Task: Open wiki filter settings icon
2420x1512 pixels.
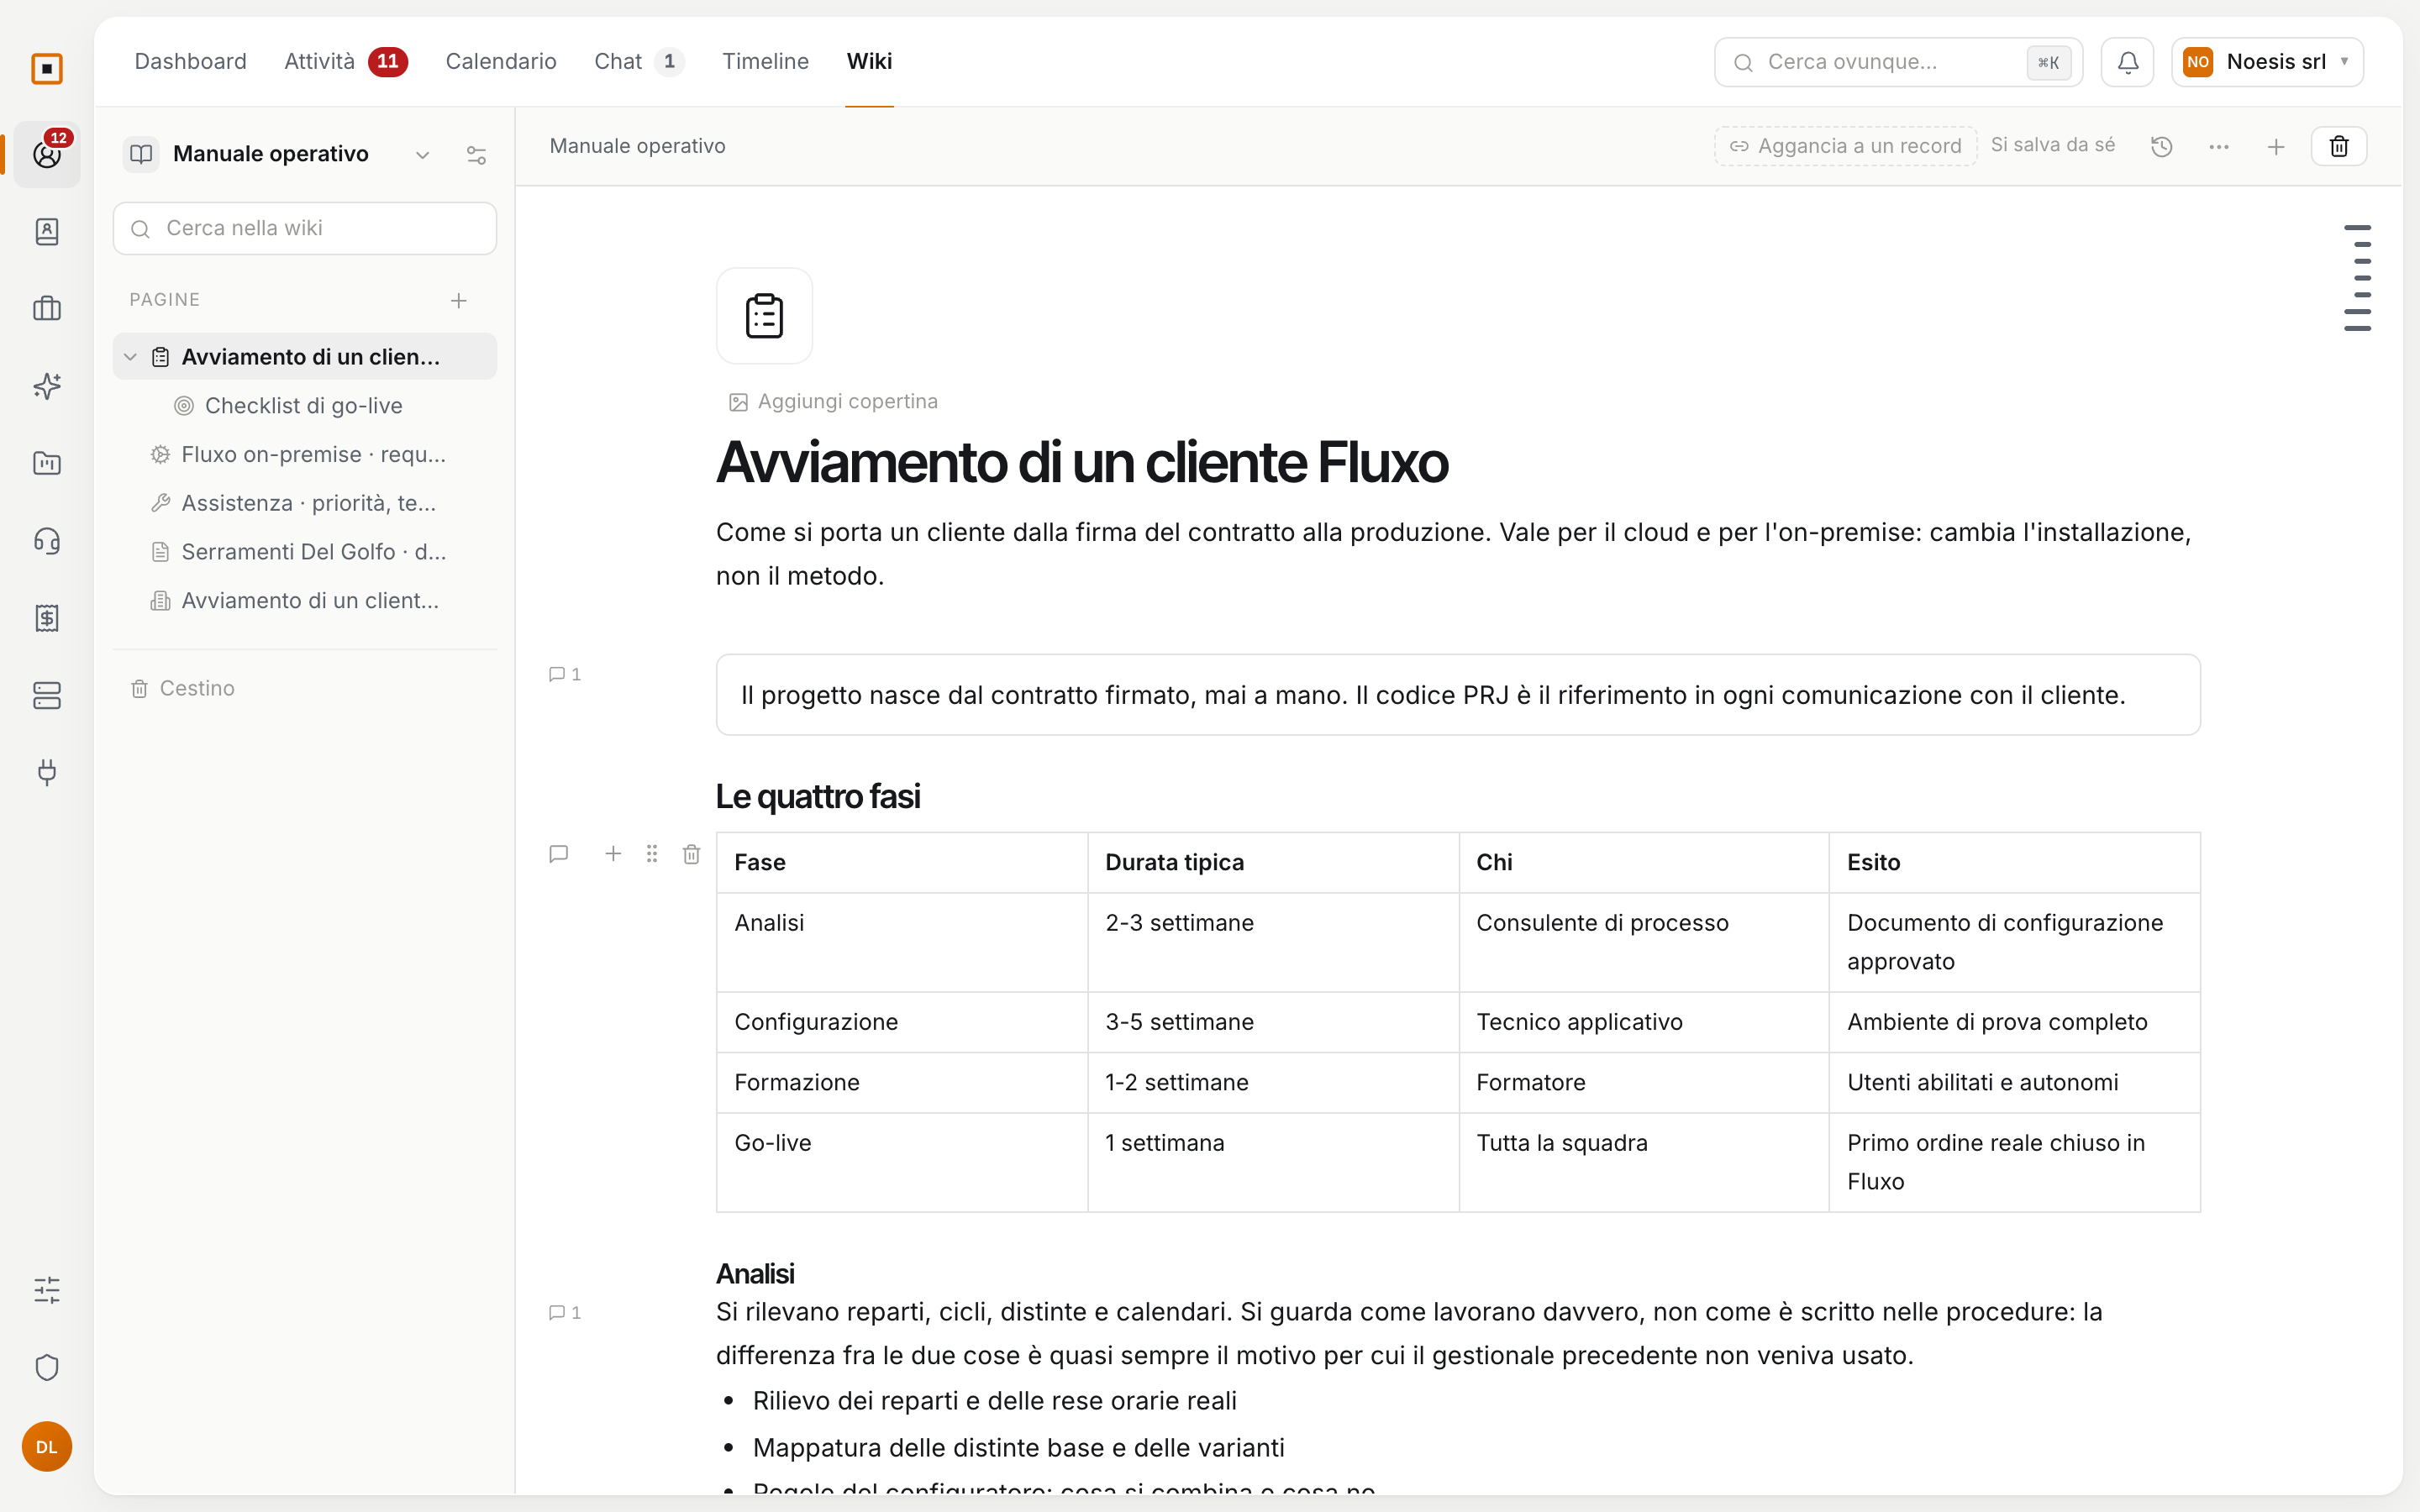Action: [x=476, y=155]
